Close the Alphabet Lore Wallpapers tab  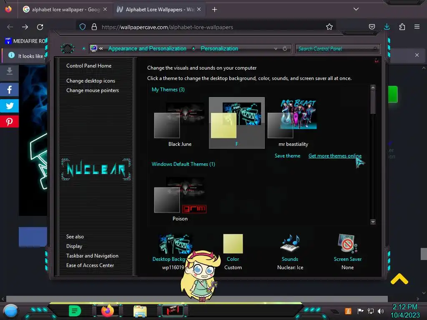point(199,9)
